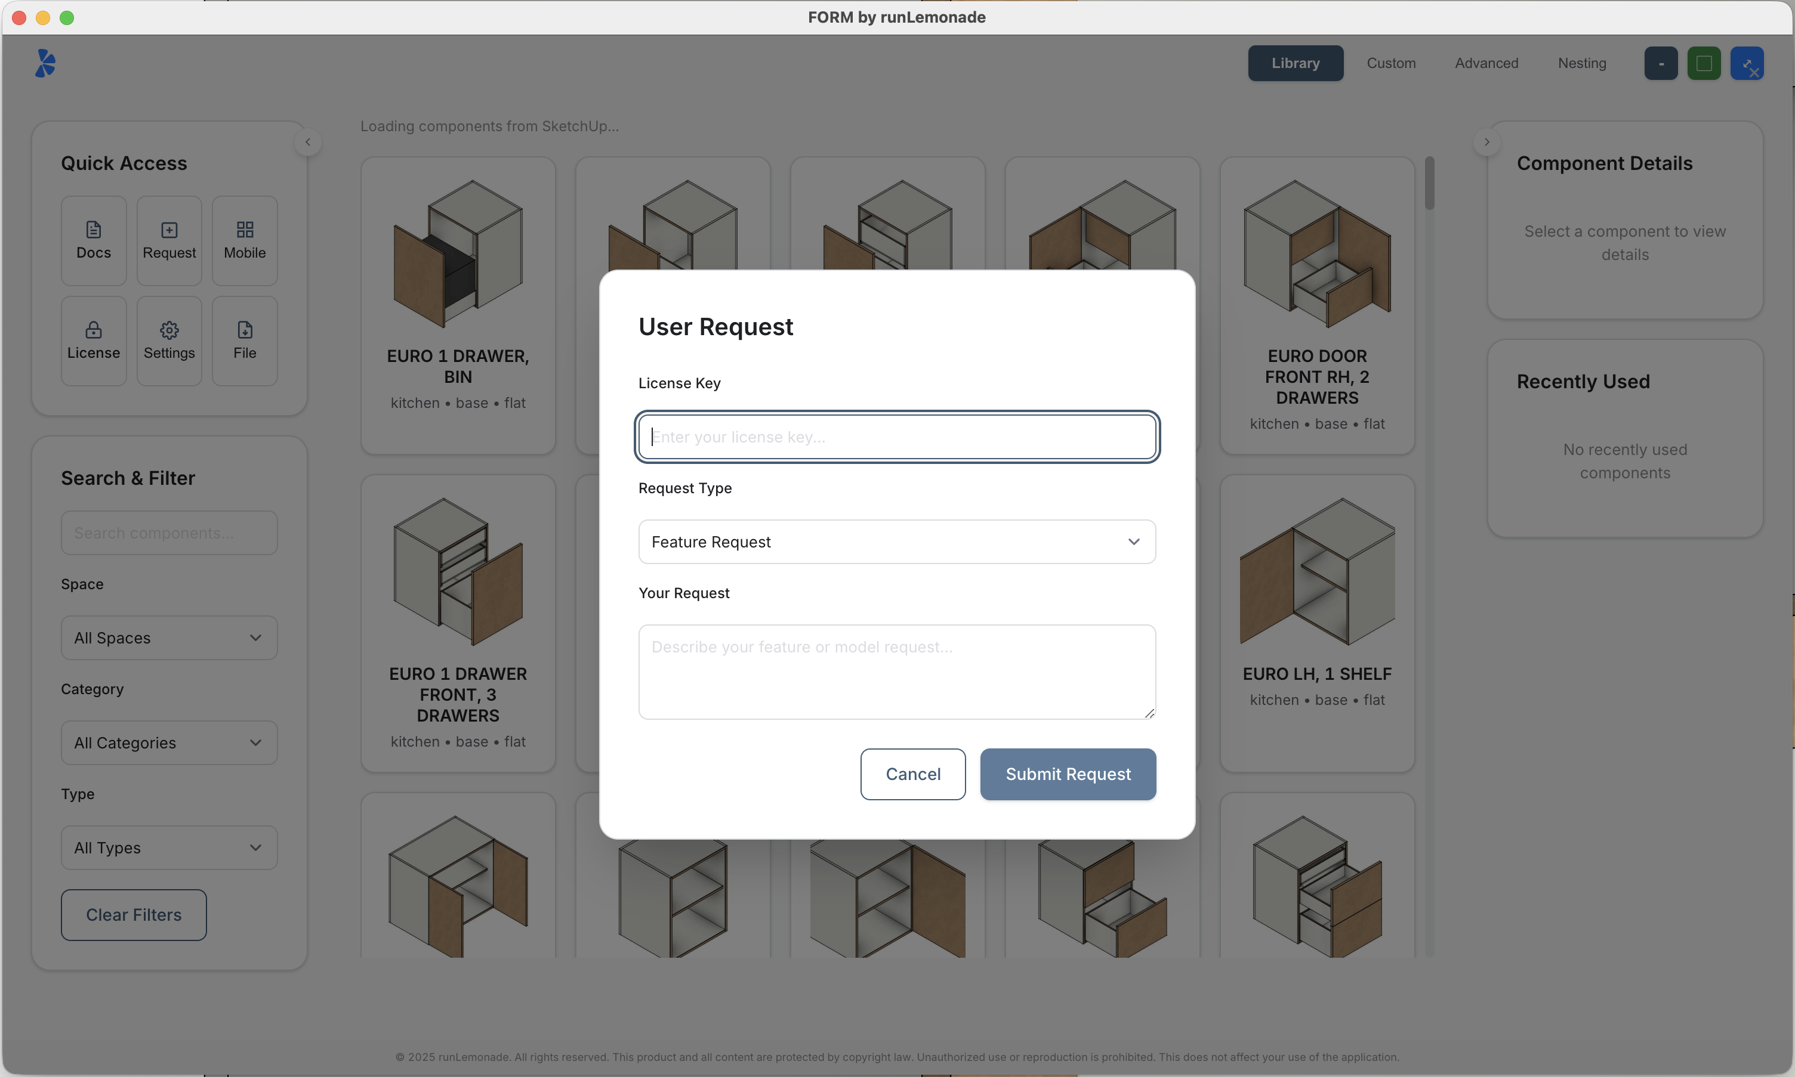1795x1077 pixels.
Task: Click the vertical scrollbar in component list
Action: pos(1429,182)
